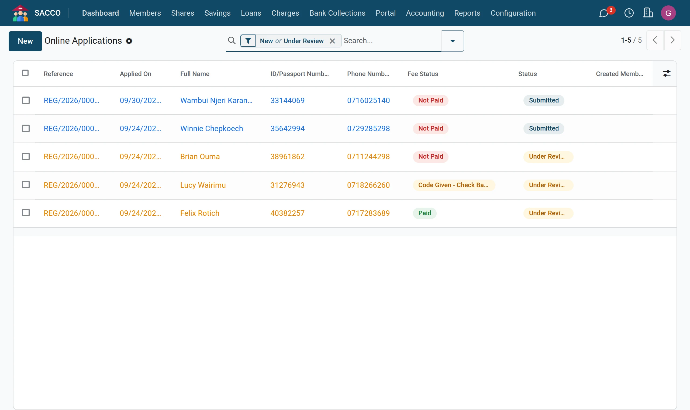Open the Members menu
The height and width of the screenshot is (410, 690).
(145, 13)
